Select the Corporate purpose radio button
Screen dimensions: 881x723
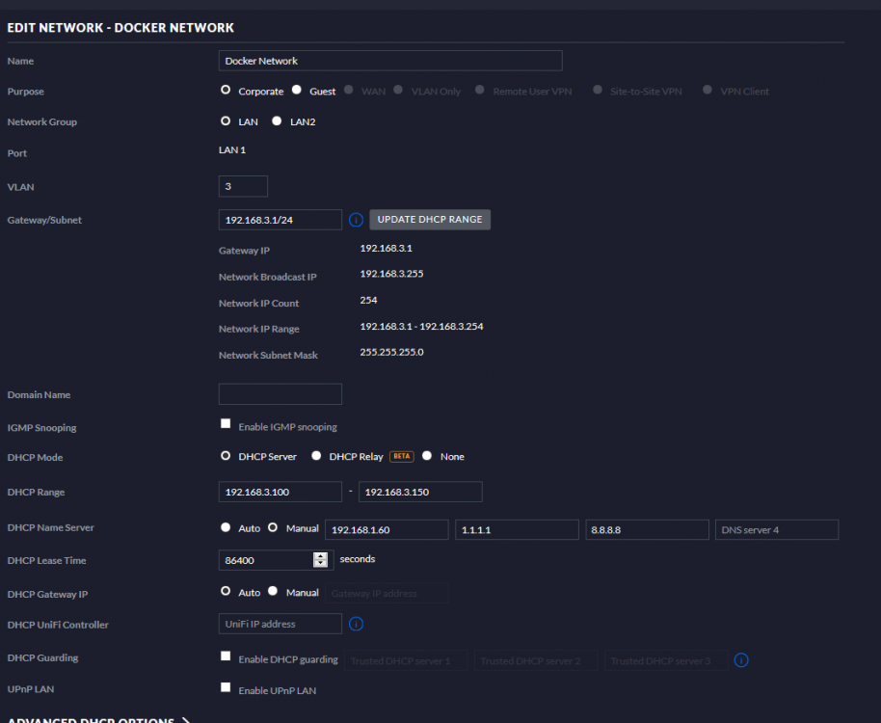pos(226,90)
